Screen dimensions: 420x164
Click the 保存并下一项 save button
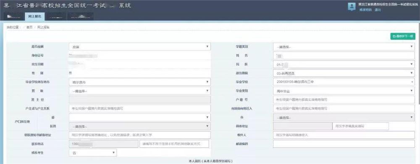403,36
